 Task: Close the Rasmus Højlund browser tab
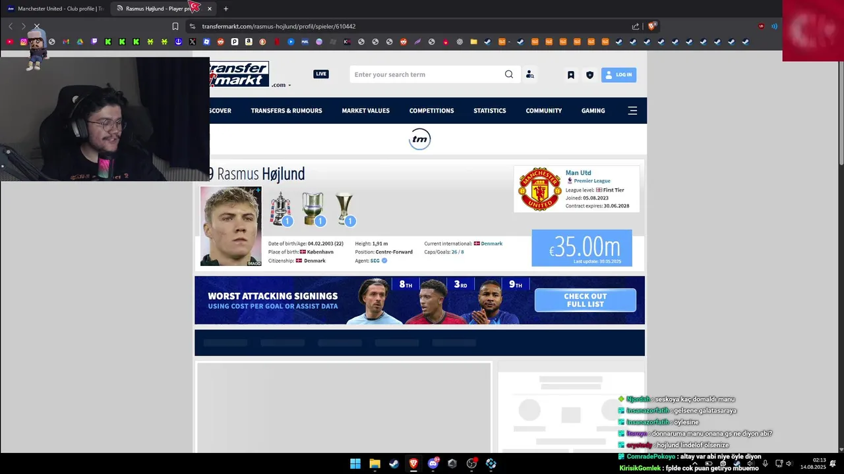pyautogui.click(x=210, y=9)
